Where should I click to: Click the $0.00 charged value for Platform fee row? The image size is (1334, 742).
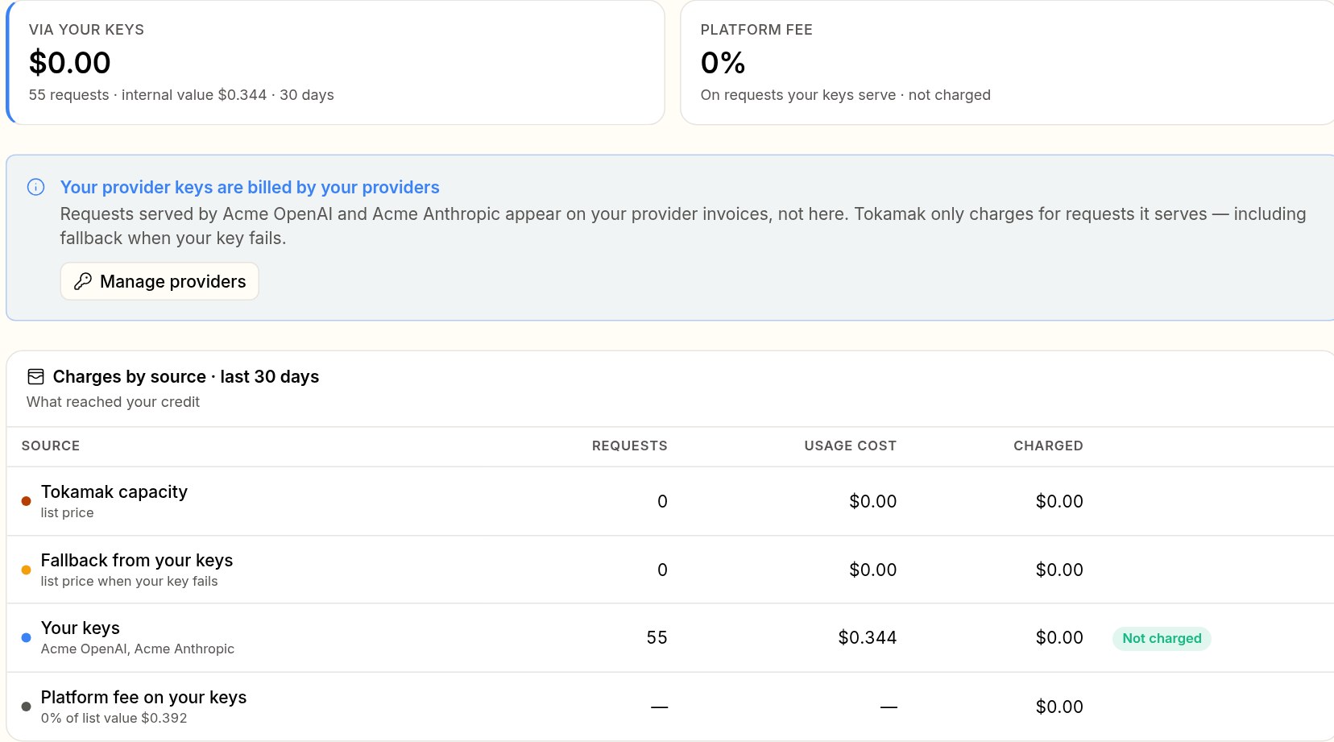(x=1059, y=707)
